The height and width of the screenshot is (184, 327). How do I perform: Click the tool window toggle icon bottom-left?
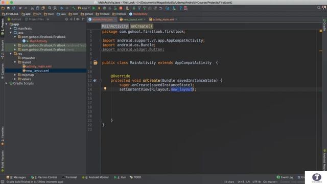click(x=2, y=182)
